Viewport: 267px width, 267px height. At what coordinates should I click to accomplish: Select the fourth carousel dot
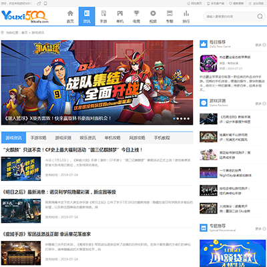click(185, 119)
